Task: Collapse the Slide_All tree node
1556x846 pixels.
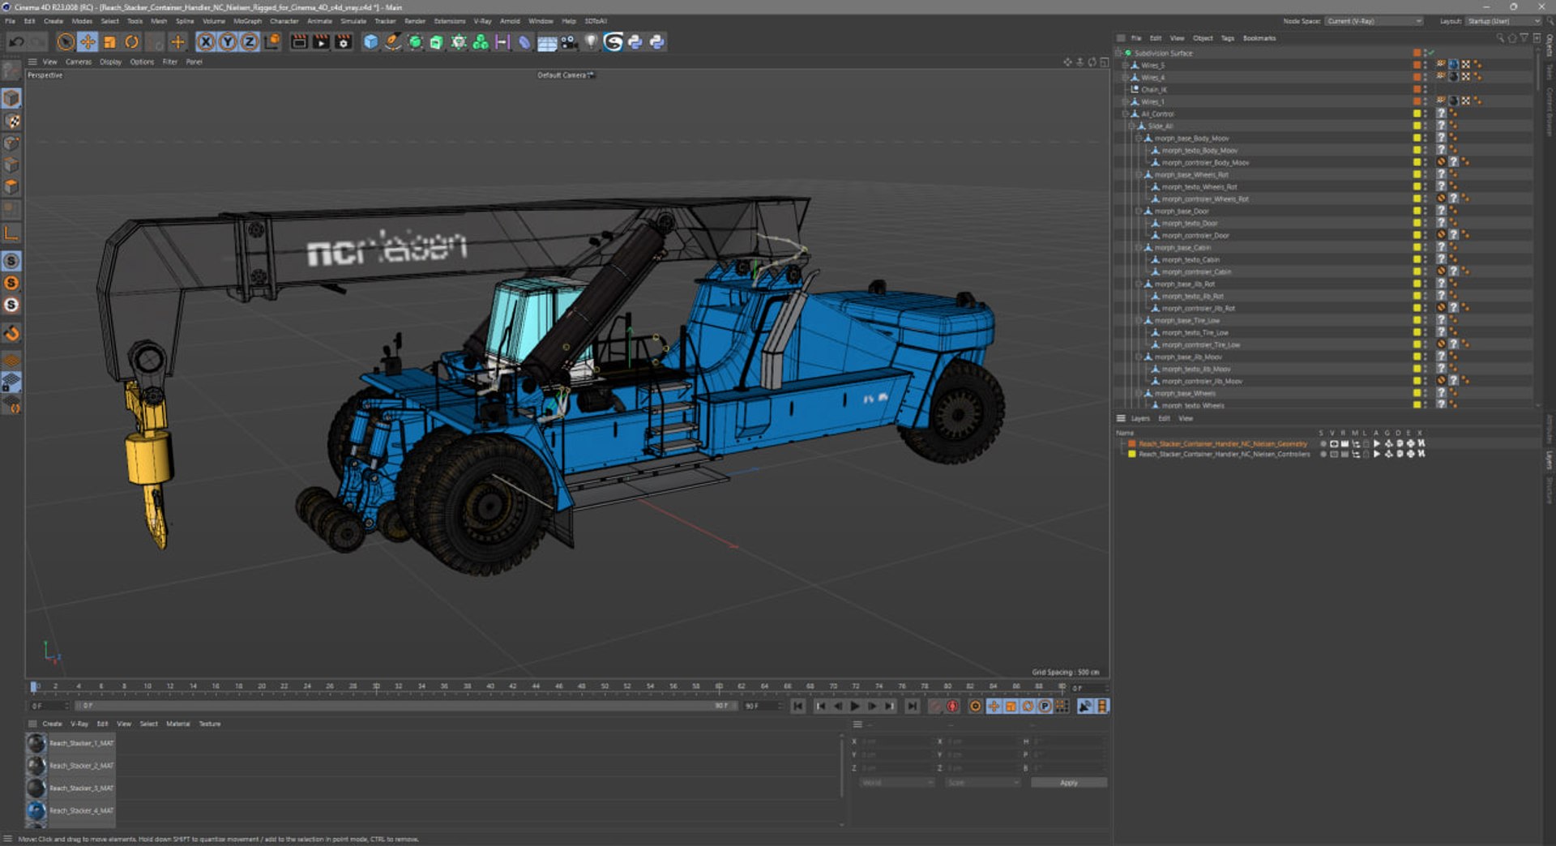Action: pyautogui.click(x=1132, y=126)
